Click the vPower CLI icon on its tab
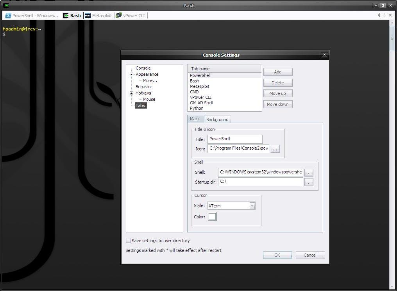The width and height of the screenshot is (397, 291). [119, 15]
